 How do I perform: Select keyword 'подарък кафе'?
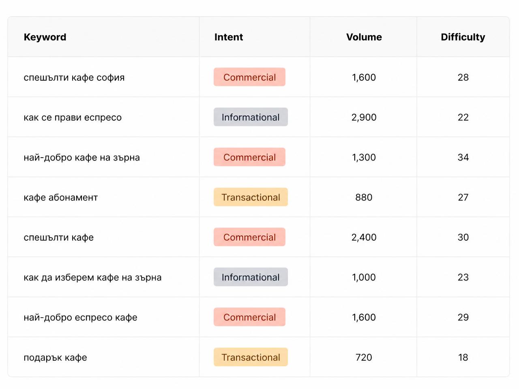pos(56,357)
